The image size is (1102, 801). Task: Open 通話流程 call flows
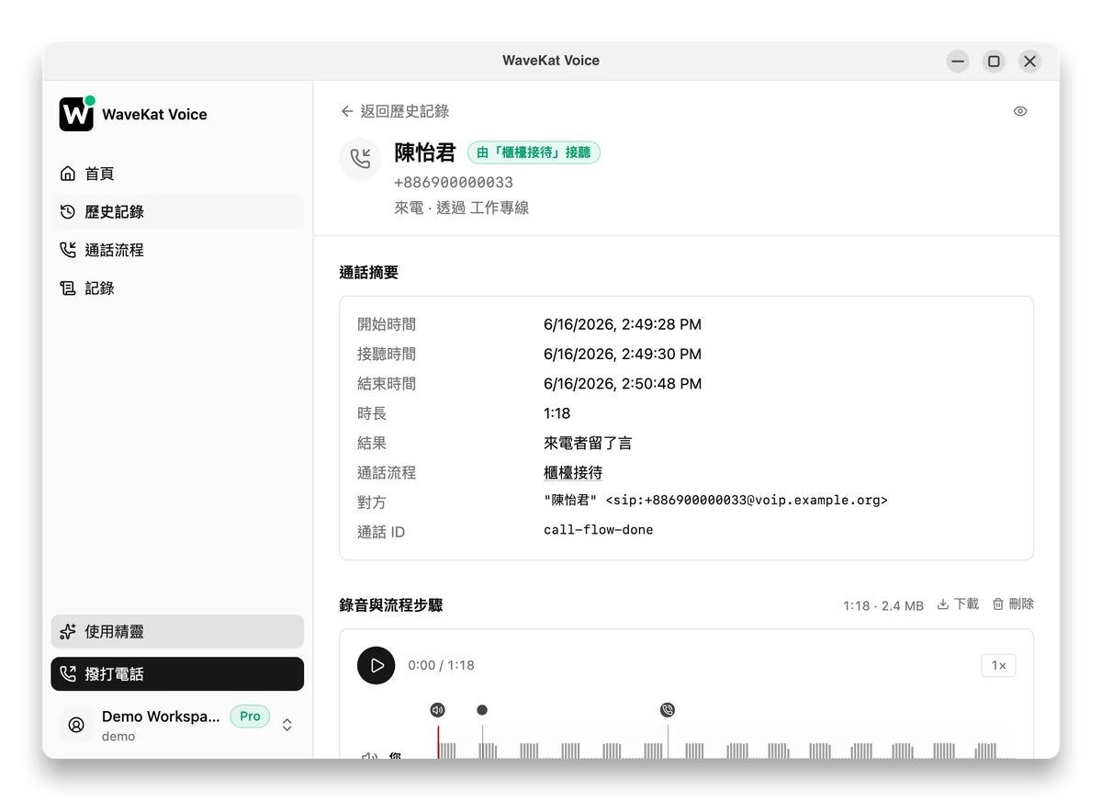(177, 250)
